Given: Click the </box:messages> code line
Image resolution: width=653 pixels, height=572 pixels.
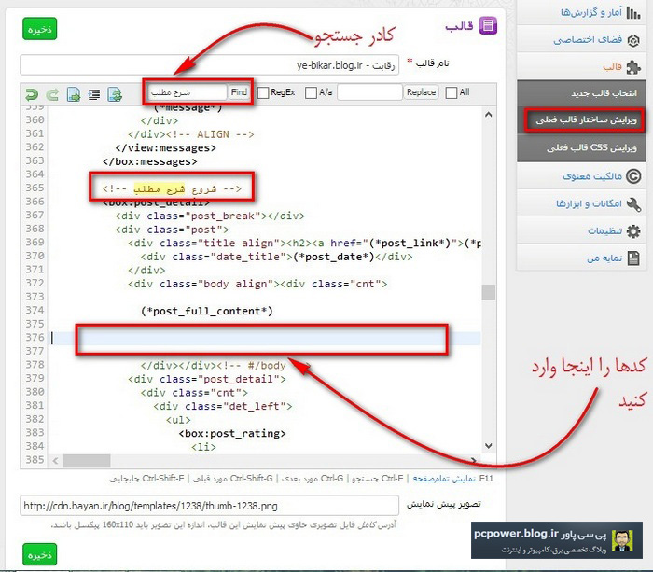Looking at the screenshot, I should tap(150, 161).
